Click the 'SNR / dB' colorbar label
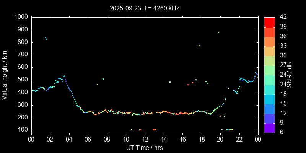 tap(290, 74)
